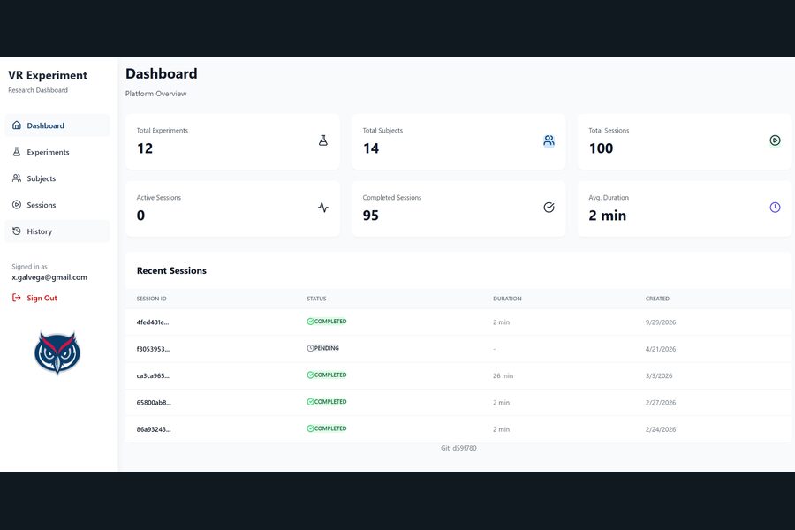795x530 pixels.
Task: Click the home icon beside Dashboard
Action: point(17,125)
